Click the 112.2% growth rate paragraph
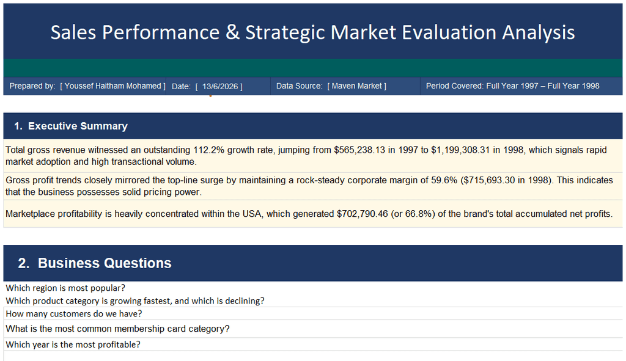 312,156
